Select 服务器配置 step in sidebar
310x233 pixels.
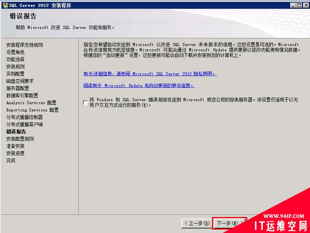pos(17,88)
